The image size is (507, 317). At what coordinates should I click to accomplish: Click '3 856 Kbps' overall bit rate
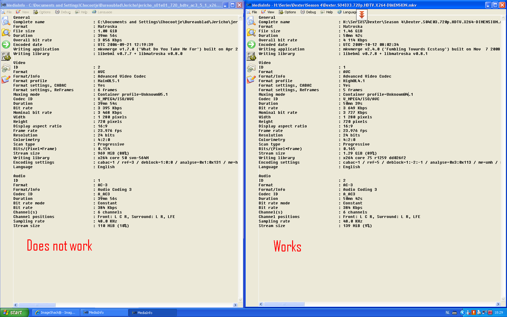click(110, 40)
